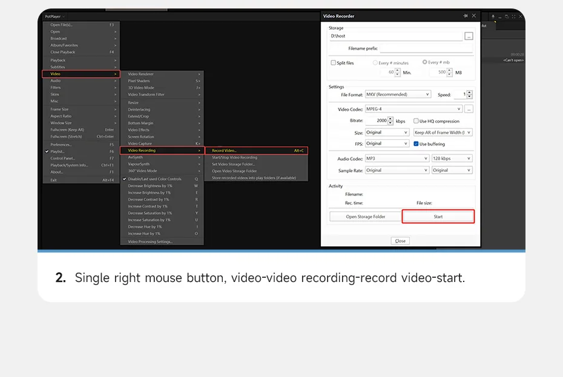563x377 pixels.
Task: Select Video Processing Settings... item
Action: [x=162, y=241]
